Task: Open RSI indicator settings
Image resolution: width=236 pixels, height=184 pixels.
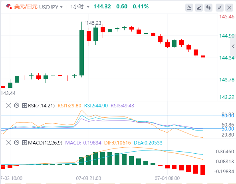Action: click(x=16, y=105)
